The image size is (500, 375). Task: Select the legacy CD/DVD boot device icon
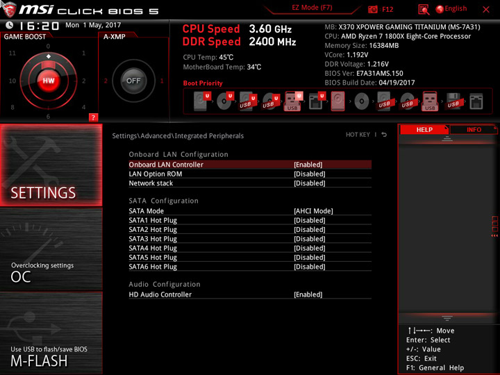362,101
